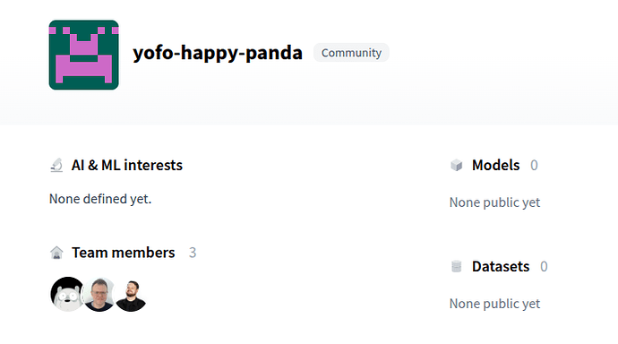This screenshot has width=618, height=344.
Task: Open the bearded team member avatar
Action: 131,296
